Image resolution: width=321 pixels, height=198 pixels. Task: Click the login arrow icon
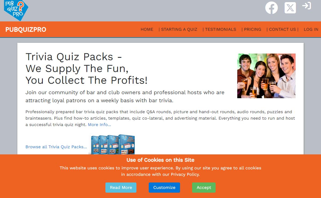[x=307, y=6]
